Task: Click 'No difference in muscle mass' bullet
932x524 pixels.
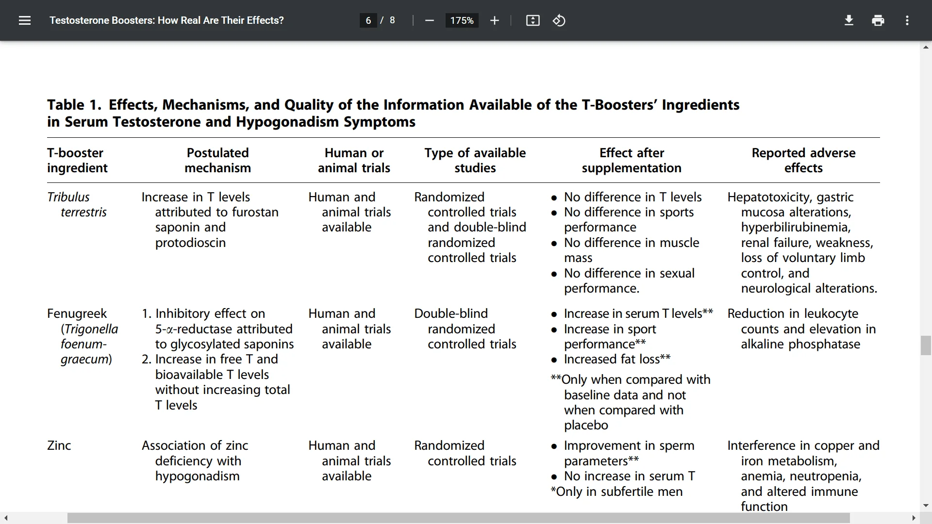Action: pos(625,250)
